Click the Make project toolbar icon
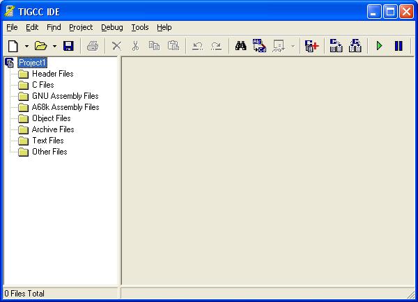 pos(336,46)
